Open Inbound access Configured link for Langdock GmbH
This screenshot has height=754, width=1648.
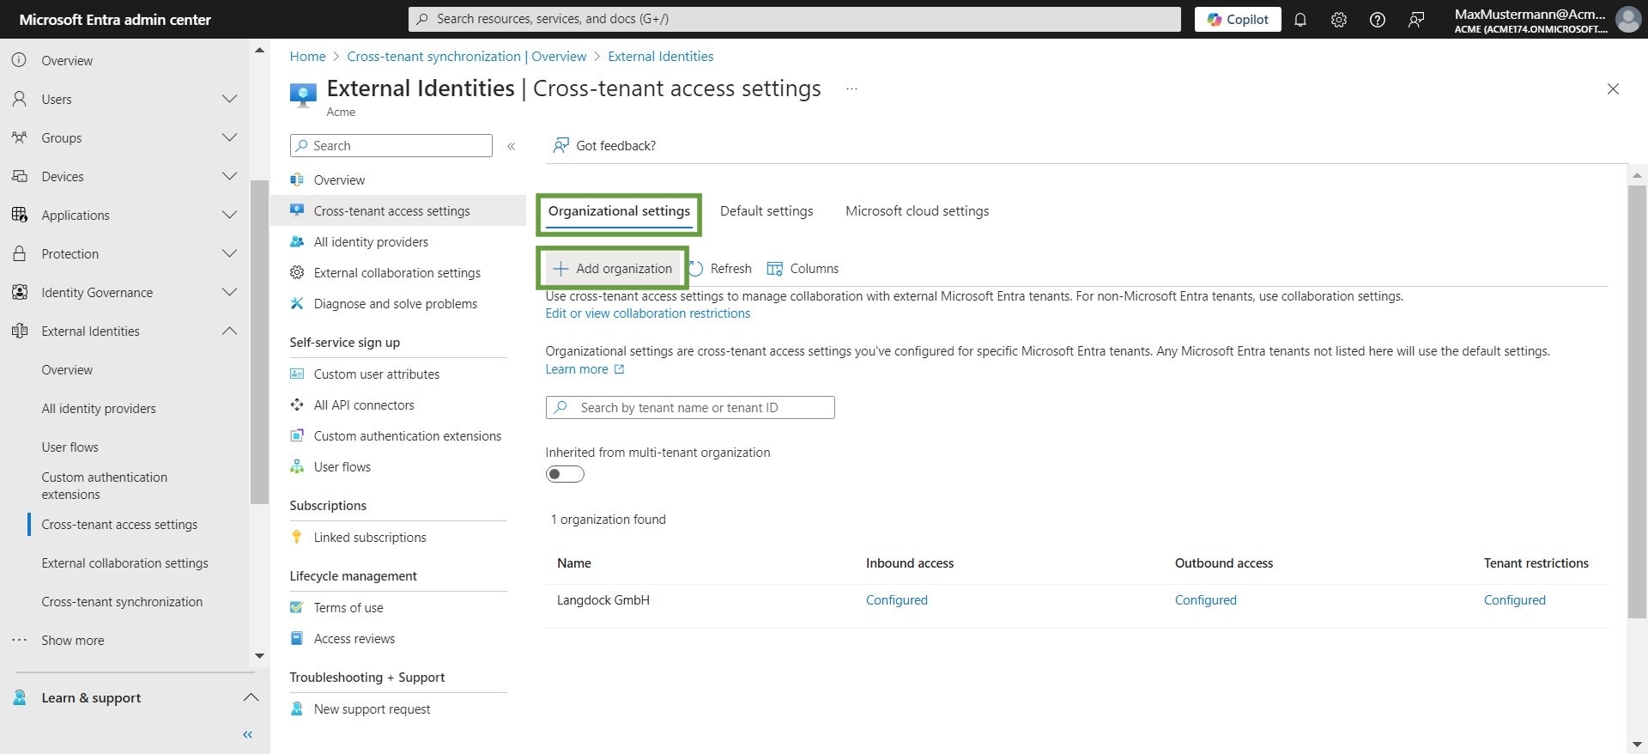point(897,600)
